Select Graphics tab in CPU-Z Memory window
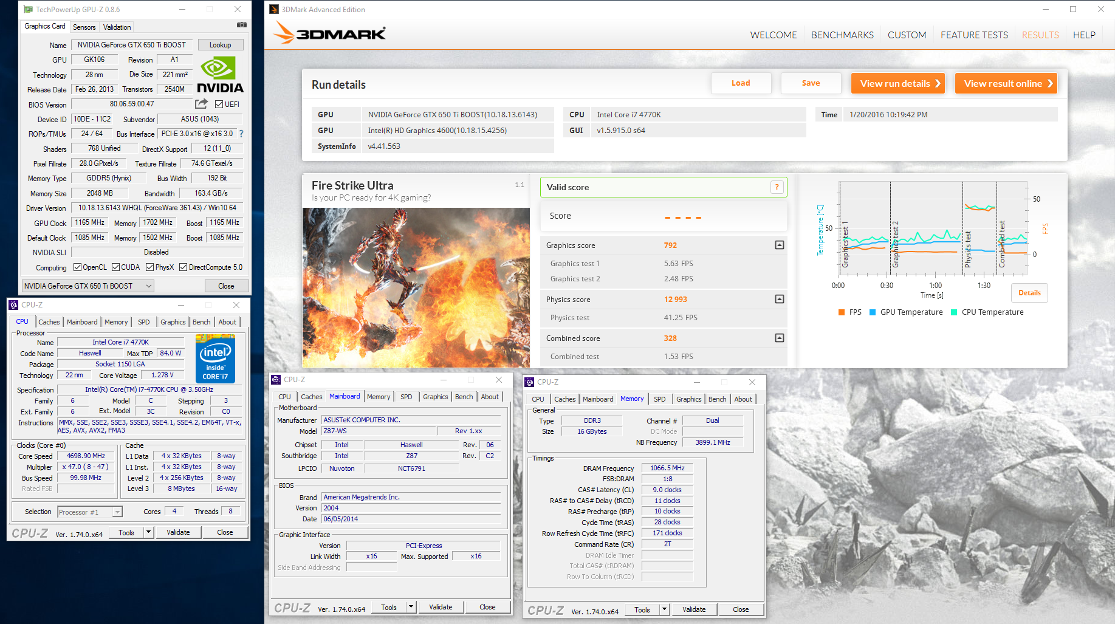Image resolution: width=1115 pixels, height=624 pixels. [688, 399]
